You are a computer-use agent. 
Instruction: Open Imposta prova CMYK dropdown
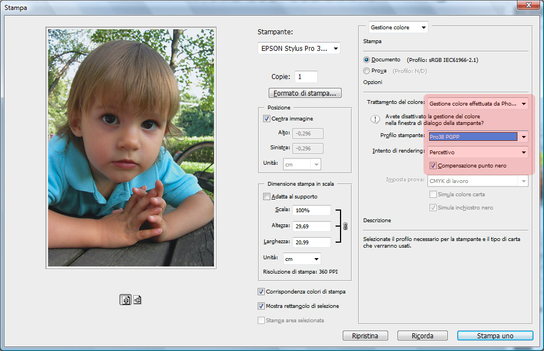(x=478, y=181)
